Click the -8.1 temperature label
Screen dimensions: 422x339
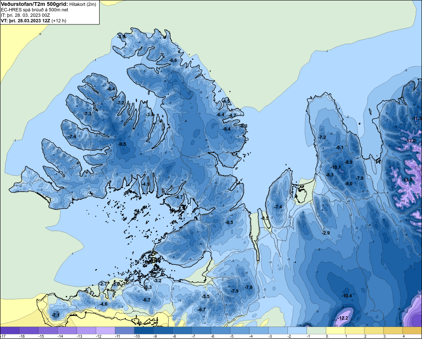point(340,147)
